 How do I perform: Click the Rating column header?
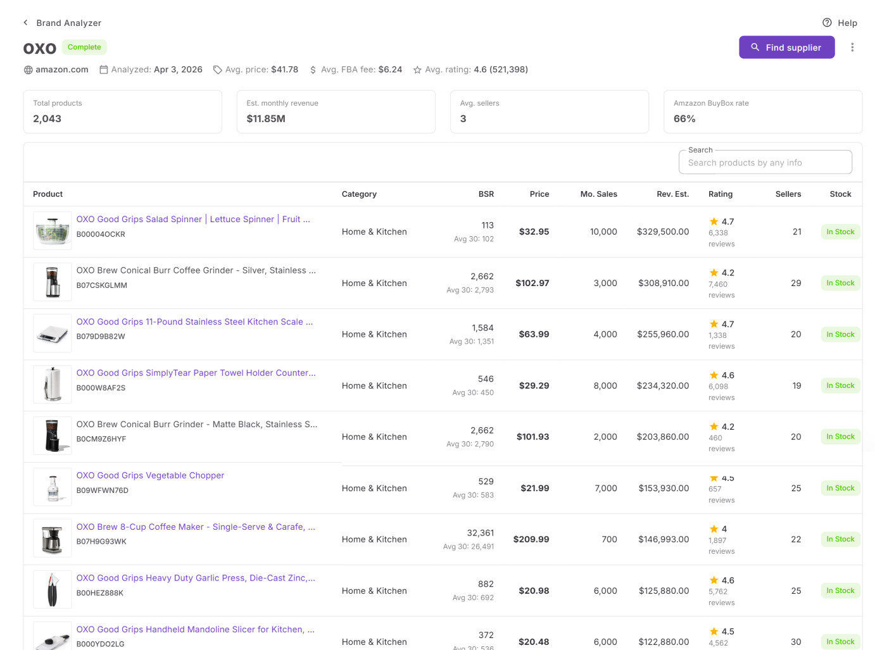721,194
